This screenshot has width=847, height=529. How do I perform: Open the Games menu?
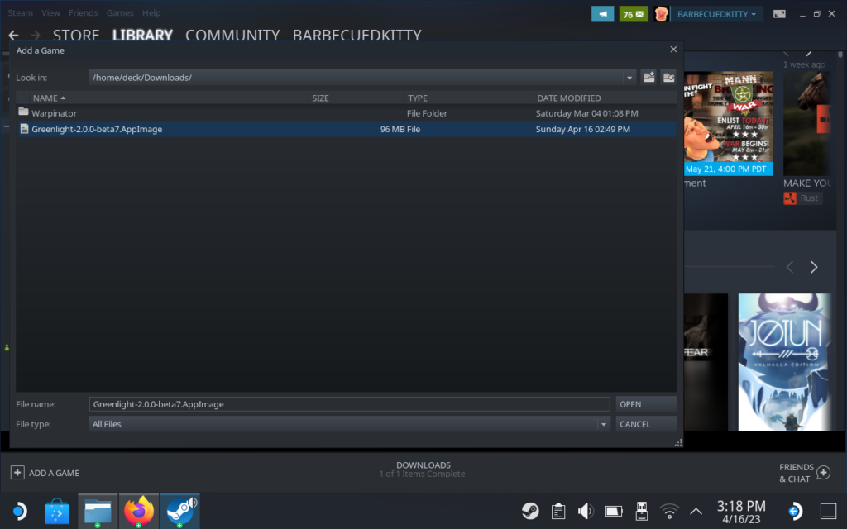click(120, 12)
